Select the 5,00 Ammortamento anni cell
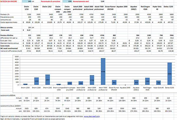This screenshot has height=120, width=177. (x=99, y=1)
